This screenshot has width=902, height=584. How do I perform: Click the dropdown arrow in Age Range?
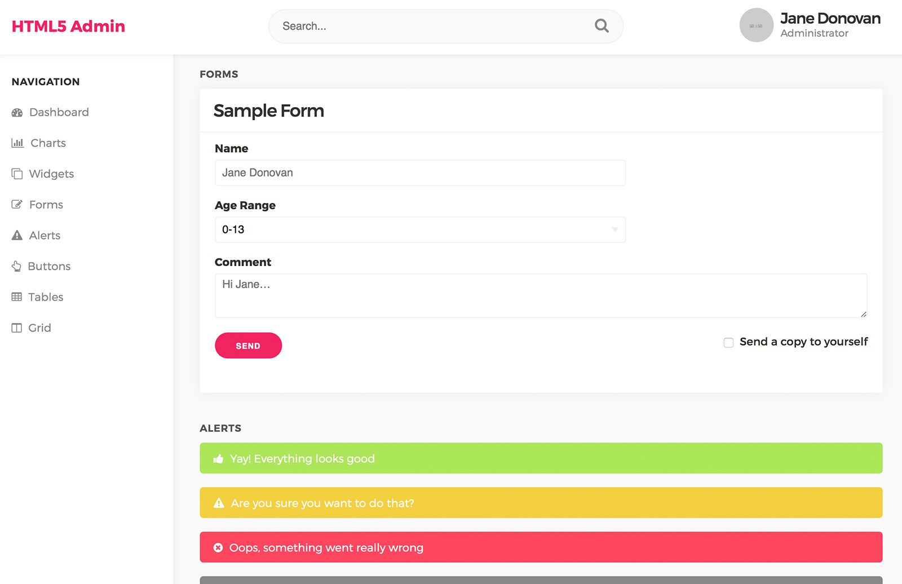coord(614,229)
